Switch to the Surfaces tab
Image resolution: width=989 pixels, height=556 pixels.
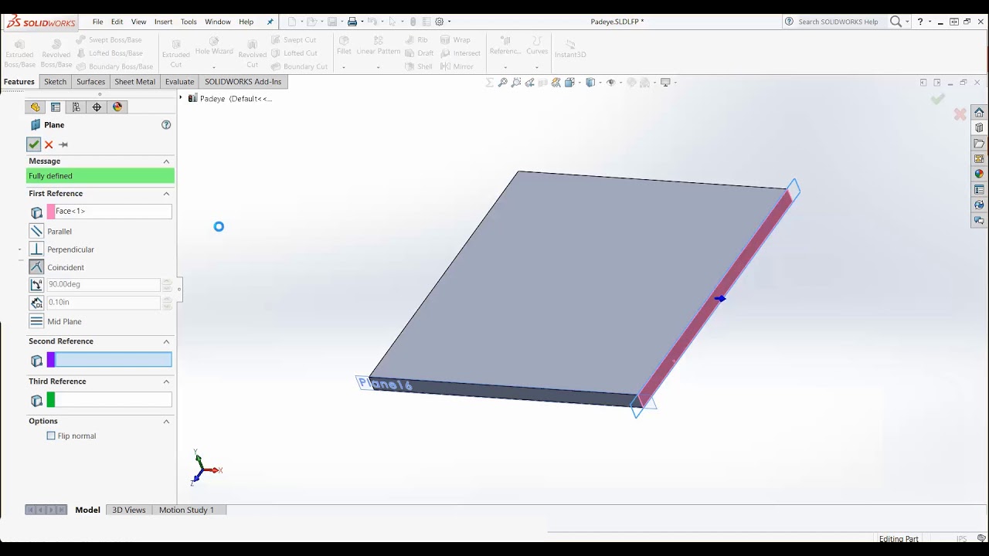click(90, 82)
